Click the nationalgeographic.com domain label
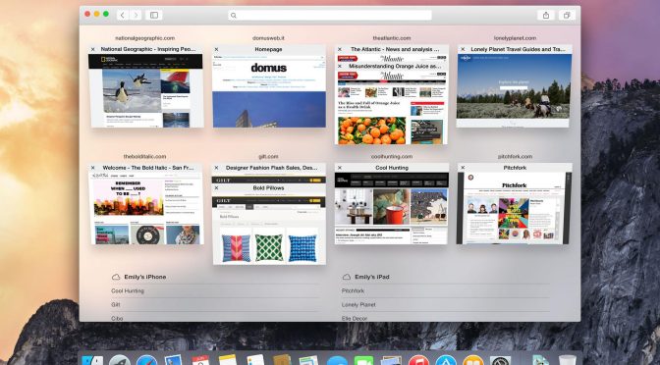Screen dimensions: 660x365 tap(144, 38)
